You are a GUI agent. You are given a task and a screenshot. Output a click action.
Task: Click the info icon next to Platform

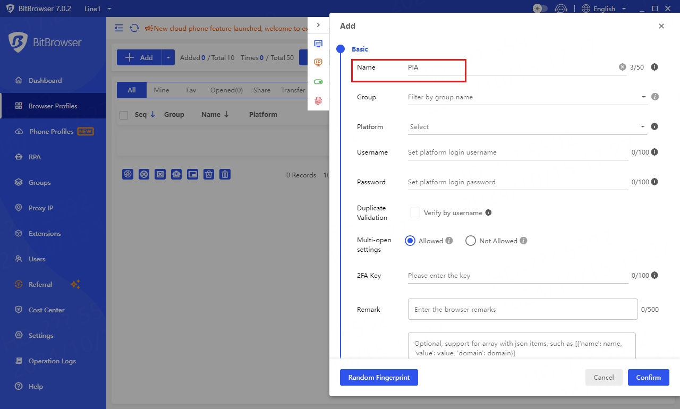[x=654, y=126]
